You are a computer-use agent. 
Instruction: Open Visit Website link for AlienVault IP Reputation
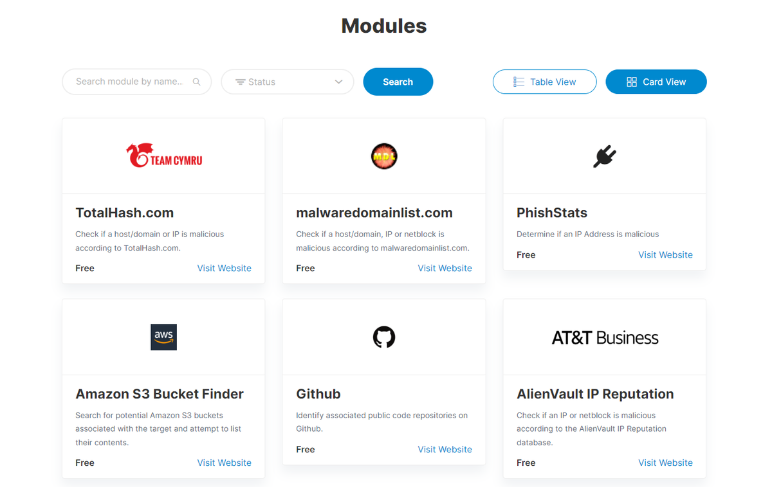pyautogui.click(x=665, y=463)
